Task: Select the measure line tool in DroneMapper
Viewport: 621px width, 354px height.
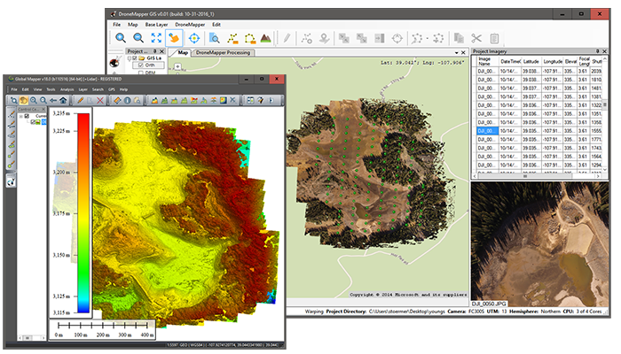Action: (x=232, y=38)
